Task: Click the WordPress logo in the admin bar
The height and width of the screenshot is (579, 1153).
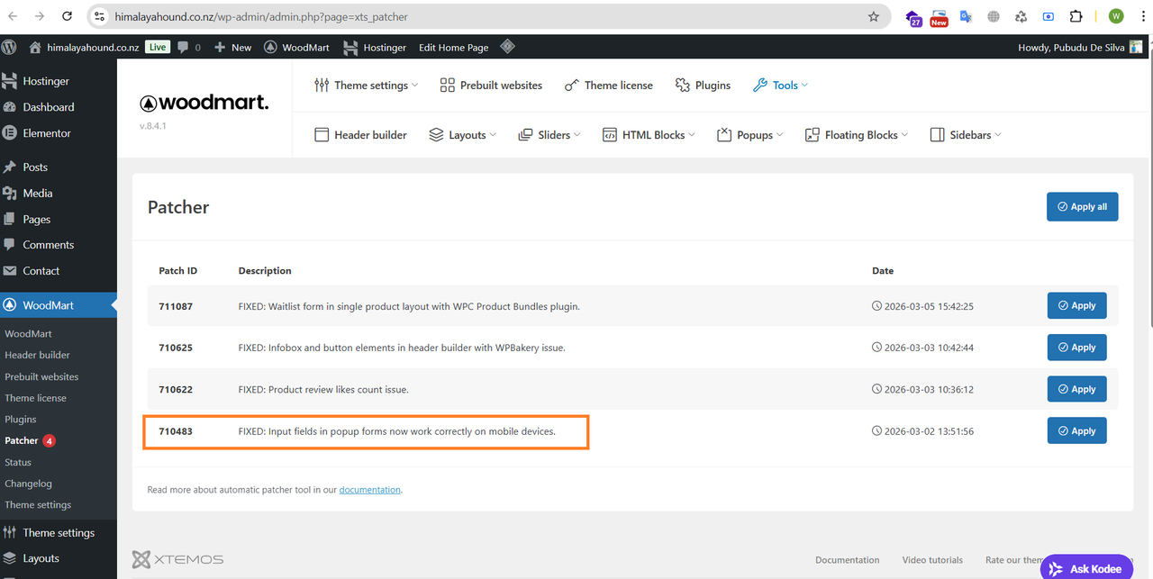Action: click(x=10, y=47)
